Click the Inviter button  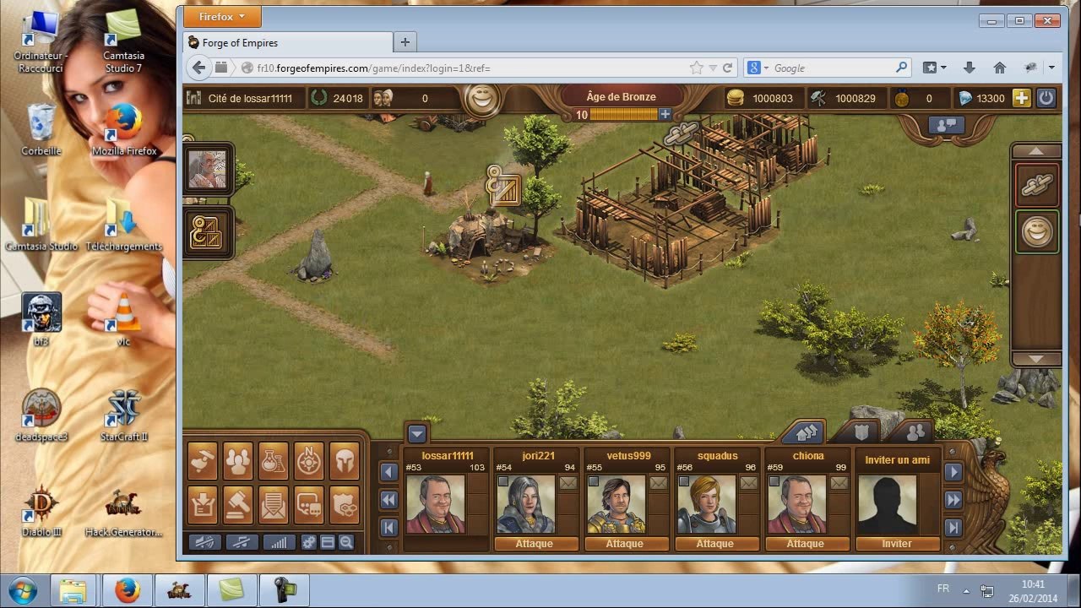click(x=897, y=544)
